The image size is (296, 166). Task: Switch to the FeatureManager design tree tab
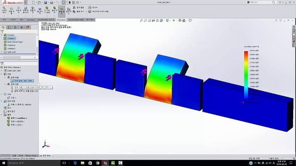click(3, 27)
